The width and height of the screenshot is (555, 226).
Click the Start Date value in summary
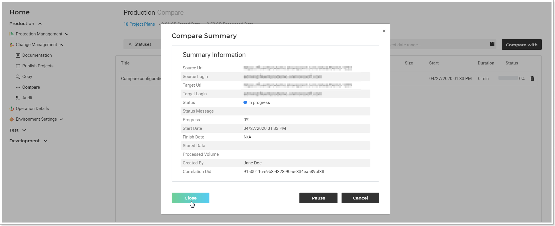265,128
